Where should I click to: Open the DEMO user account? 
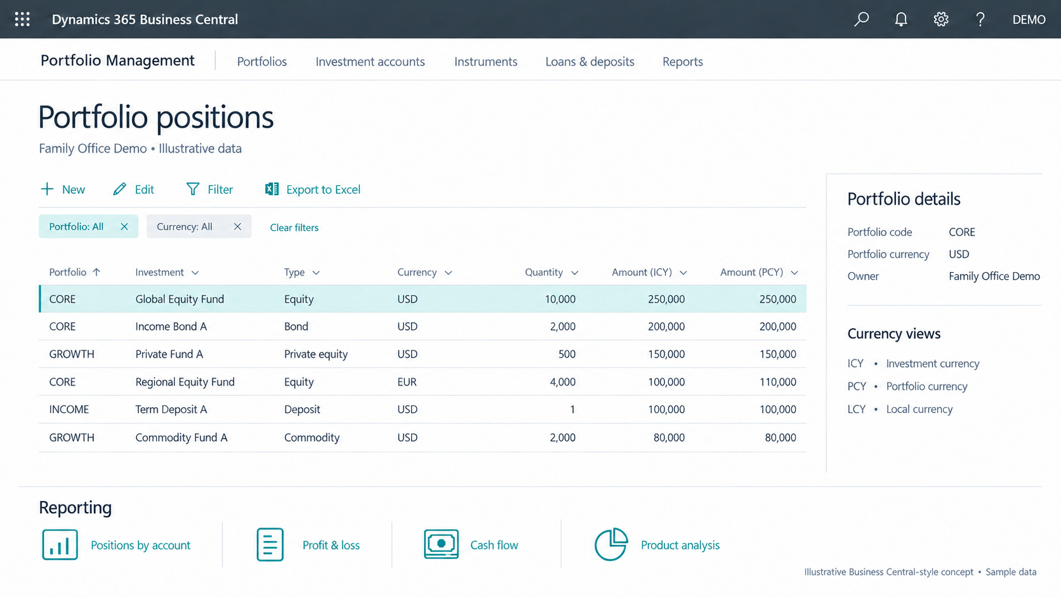pyautogui.click(x=1029, y=20)
